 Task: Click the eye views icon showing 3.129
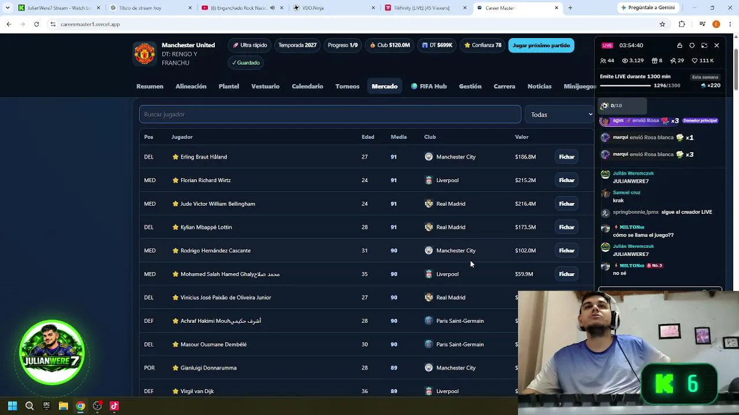(x=625, y=61)
